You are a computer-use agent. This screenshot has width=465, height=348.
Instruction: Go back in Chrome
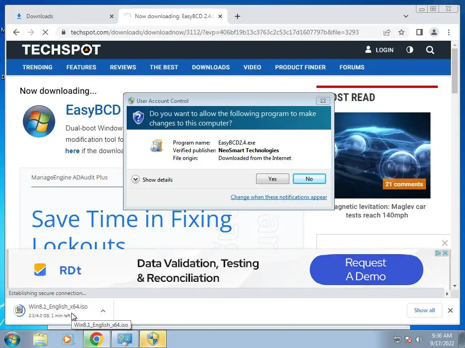[x=16, y=32]
